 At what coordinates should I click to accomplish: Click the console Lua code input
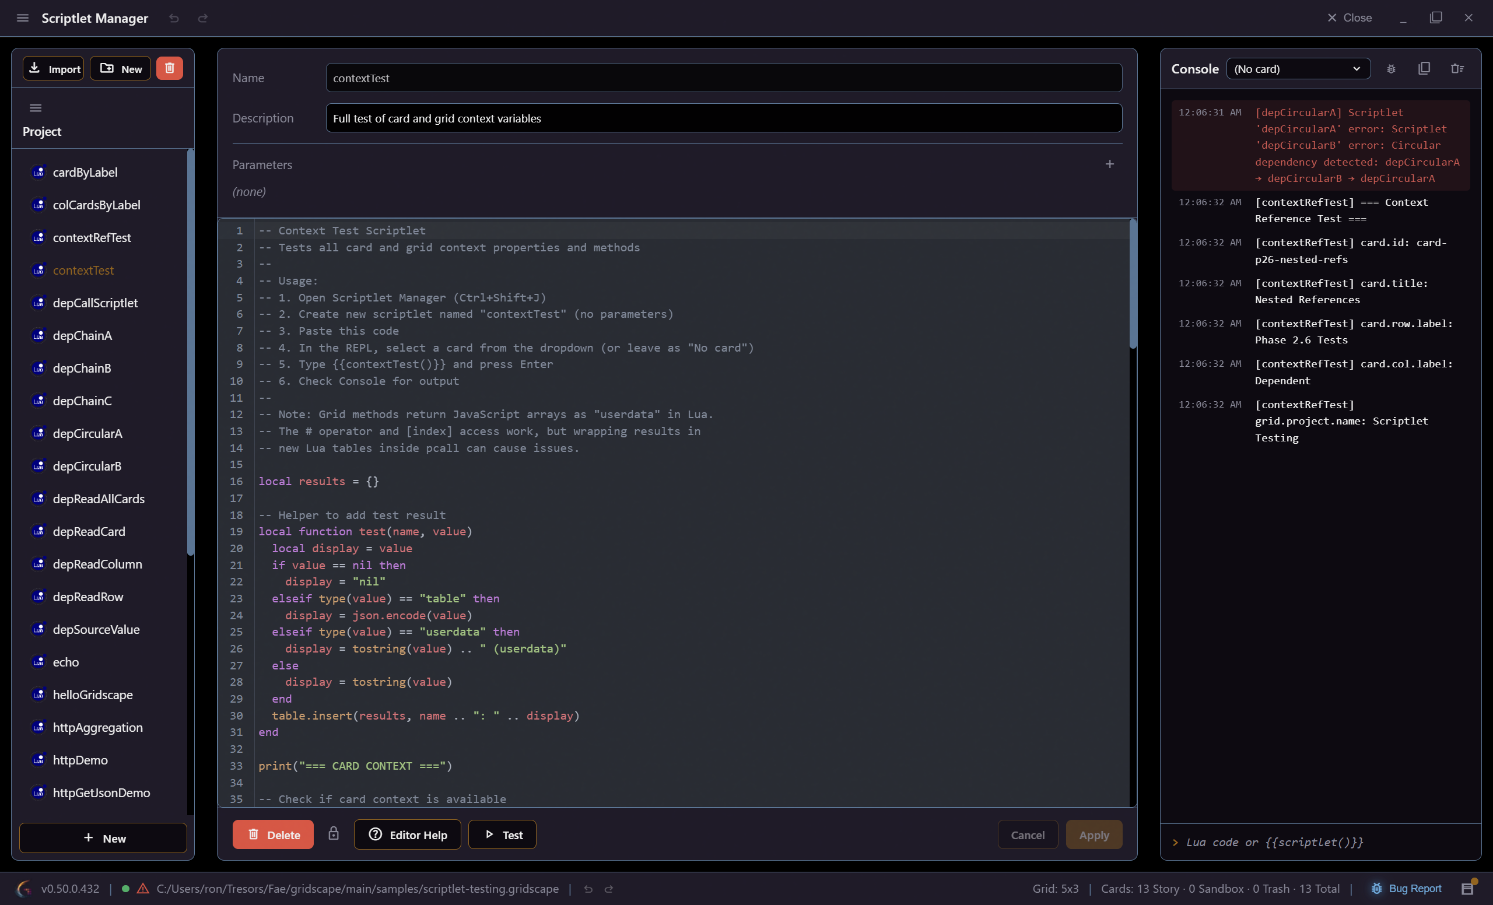coord(1321,842)
